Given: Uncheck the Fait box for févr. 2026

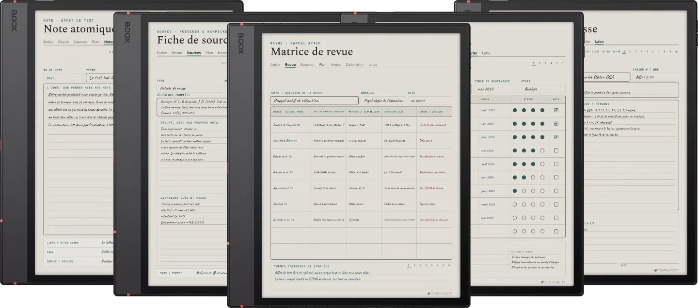Looking at the screenshot, I should click(556, 137).
